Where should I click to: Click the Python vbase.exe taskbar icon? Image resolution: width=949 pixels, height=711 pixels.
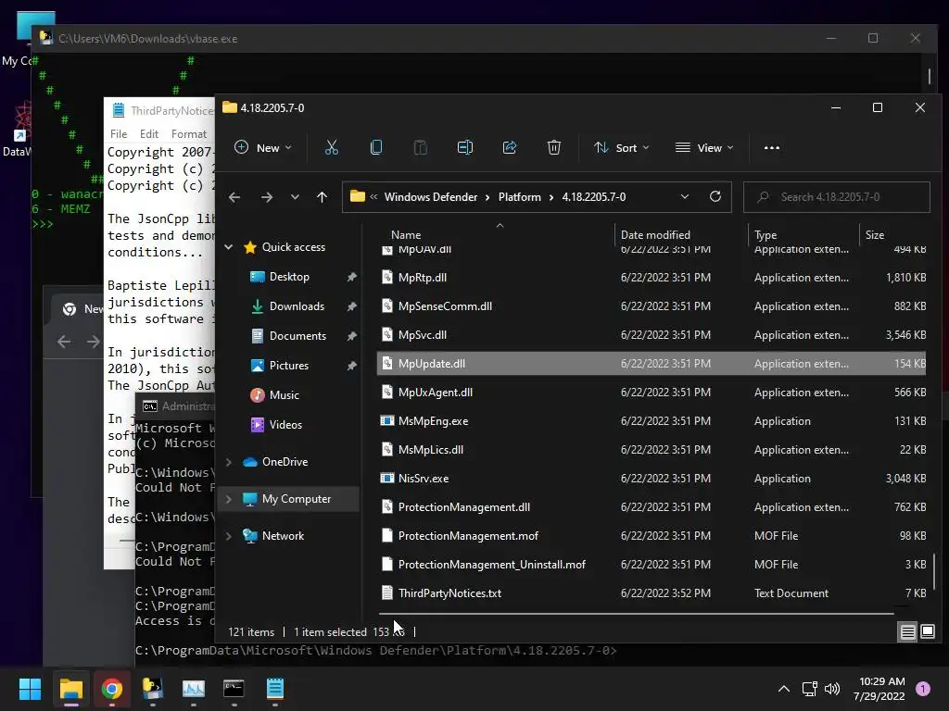[x=153, y=689]
